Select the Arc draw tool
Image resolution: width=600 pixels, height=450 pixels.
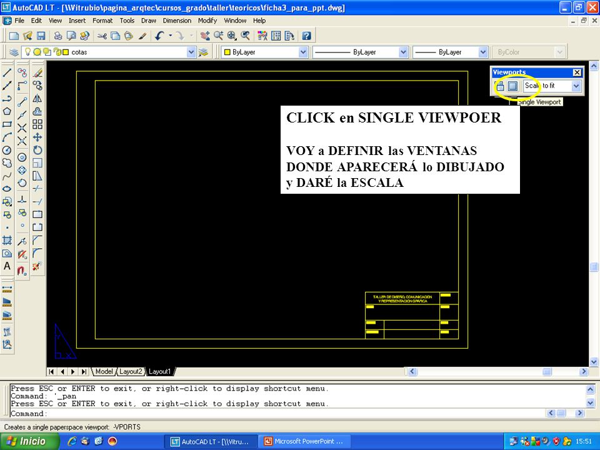(x=7, y=137)
